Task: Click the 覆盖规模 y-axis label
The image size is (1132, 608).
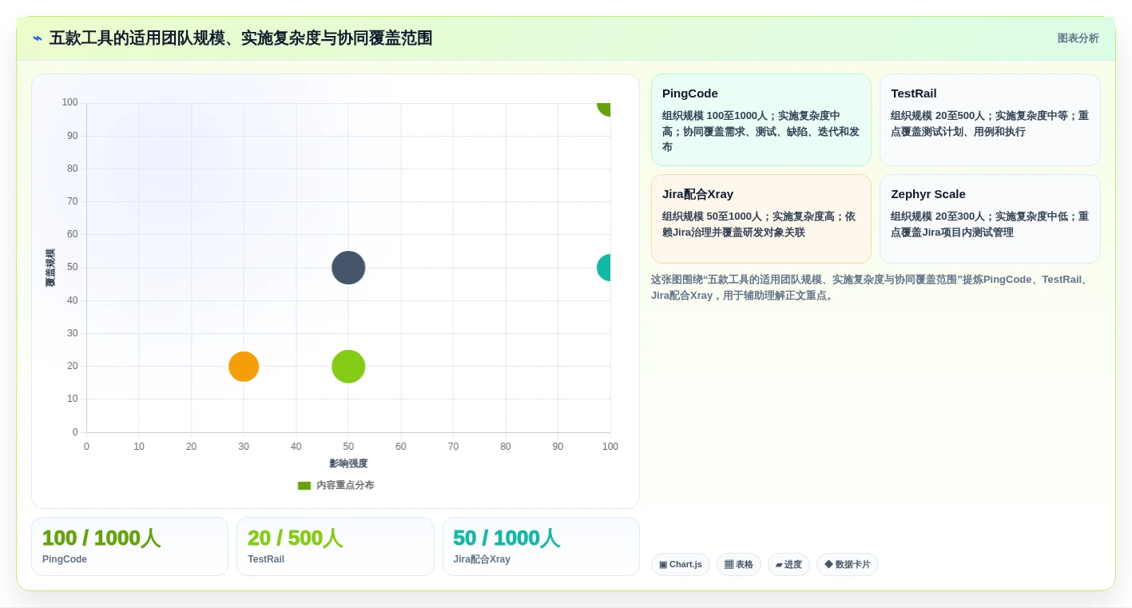Action: [50, 268]
